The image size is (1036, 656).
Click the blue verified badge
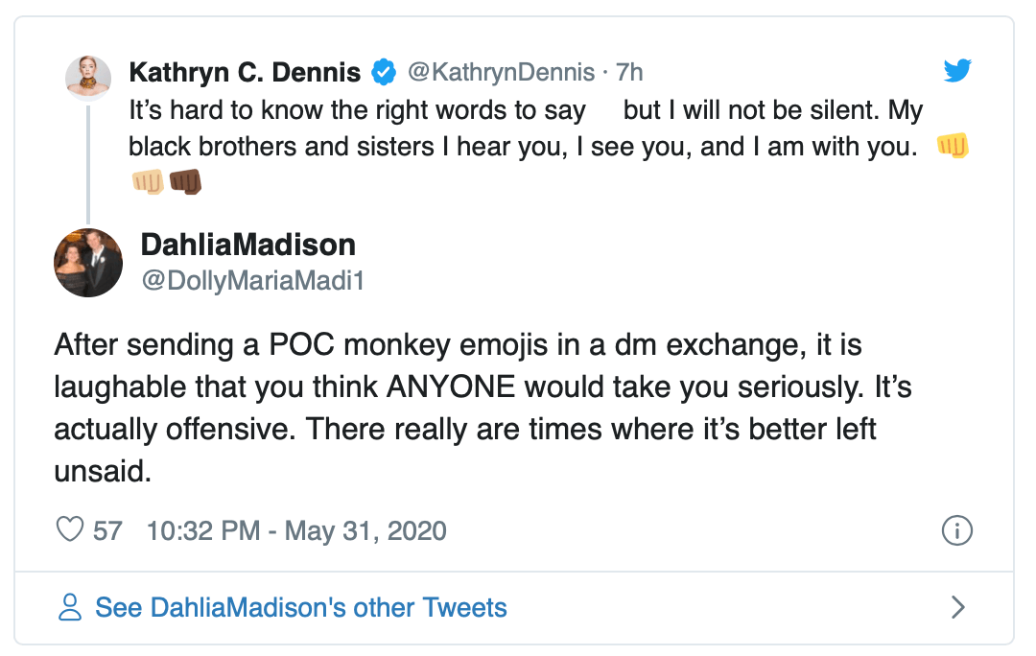point(384,72)
